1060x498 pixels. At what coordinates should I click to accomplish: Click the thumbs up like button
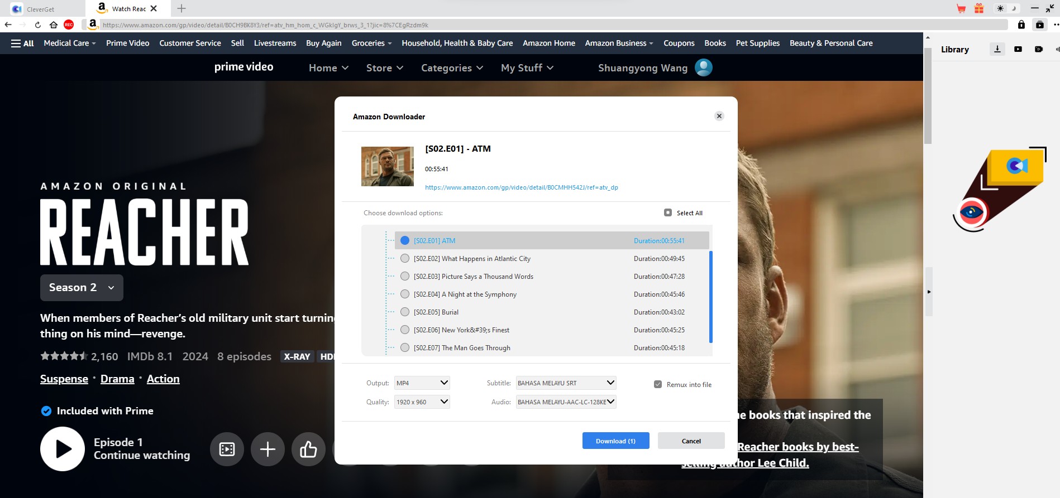coord(308,449)
